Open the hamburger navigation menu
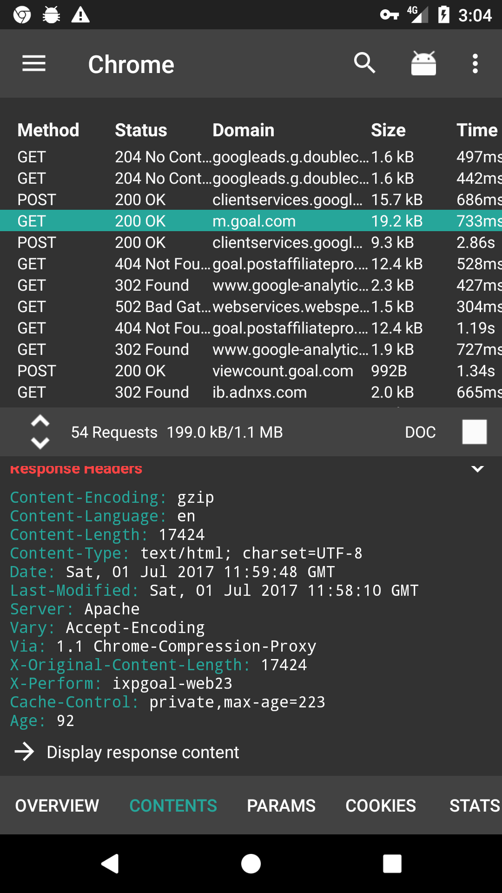Viewport: 502px width, 893px height. click(x=34, y=64)
